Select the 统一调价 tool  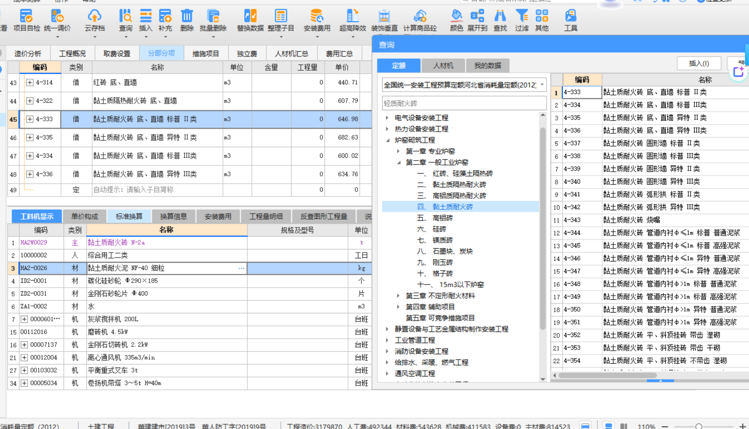57,20
